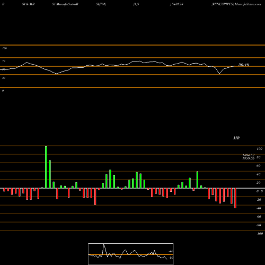The image size is (265, 265).
Task: Click the 100 level label on RSI axis
Action: pyautogui.click(x=4, y=48)
